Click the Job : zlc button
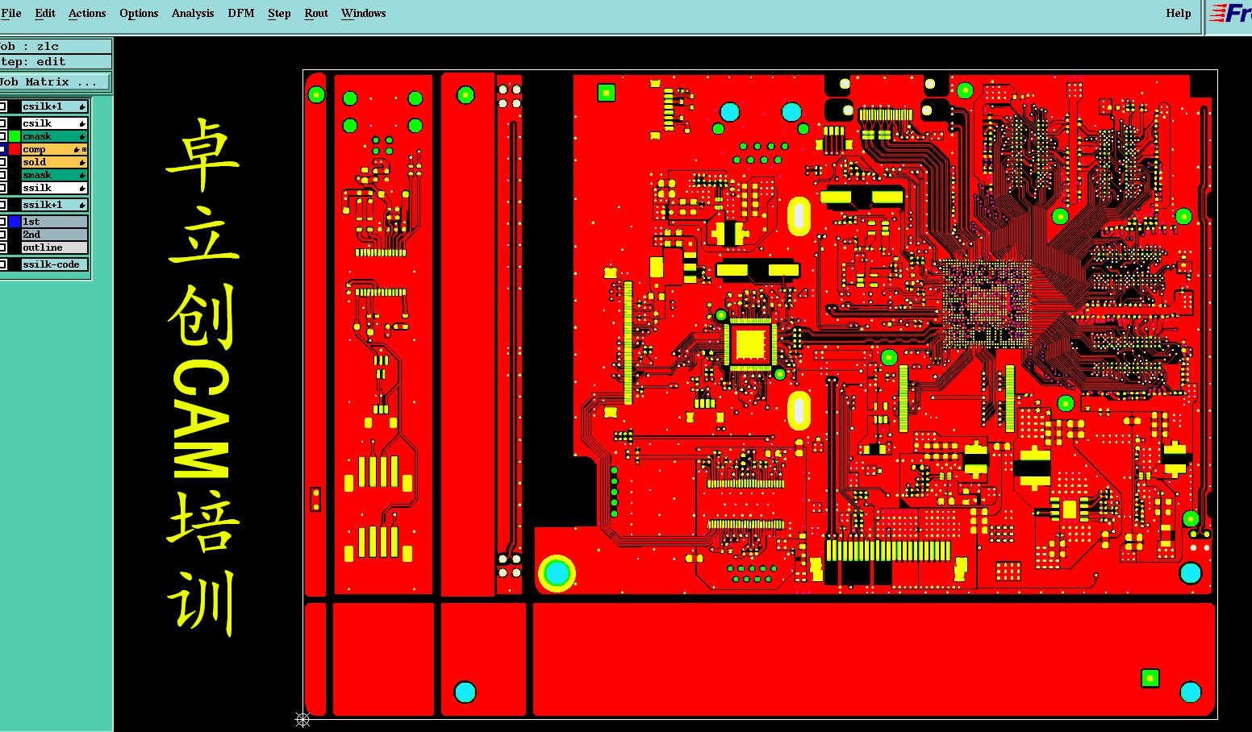Screen dimensions: 1252x732 56,46
